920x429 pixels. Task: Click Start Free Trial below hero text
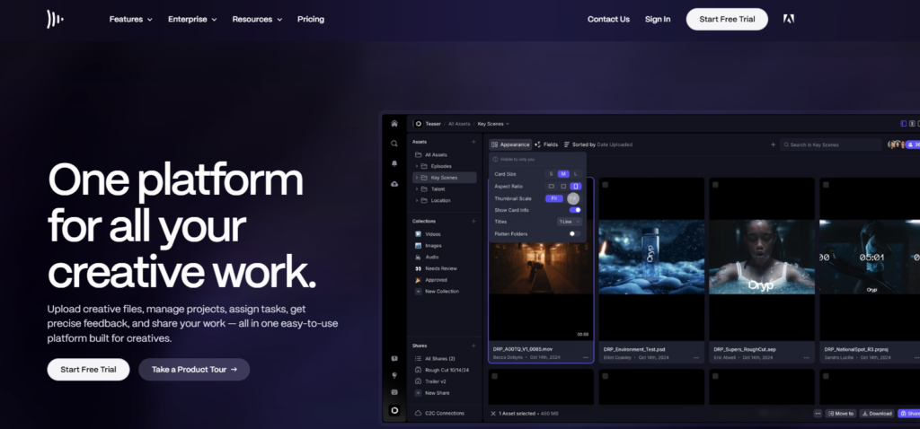(x=88, y=370)
